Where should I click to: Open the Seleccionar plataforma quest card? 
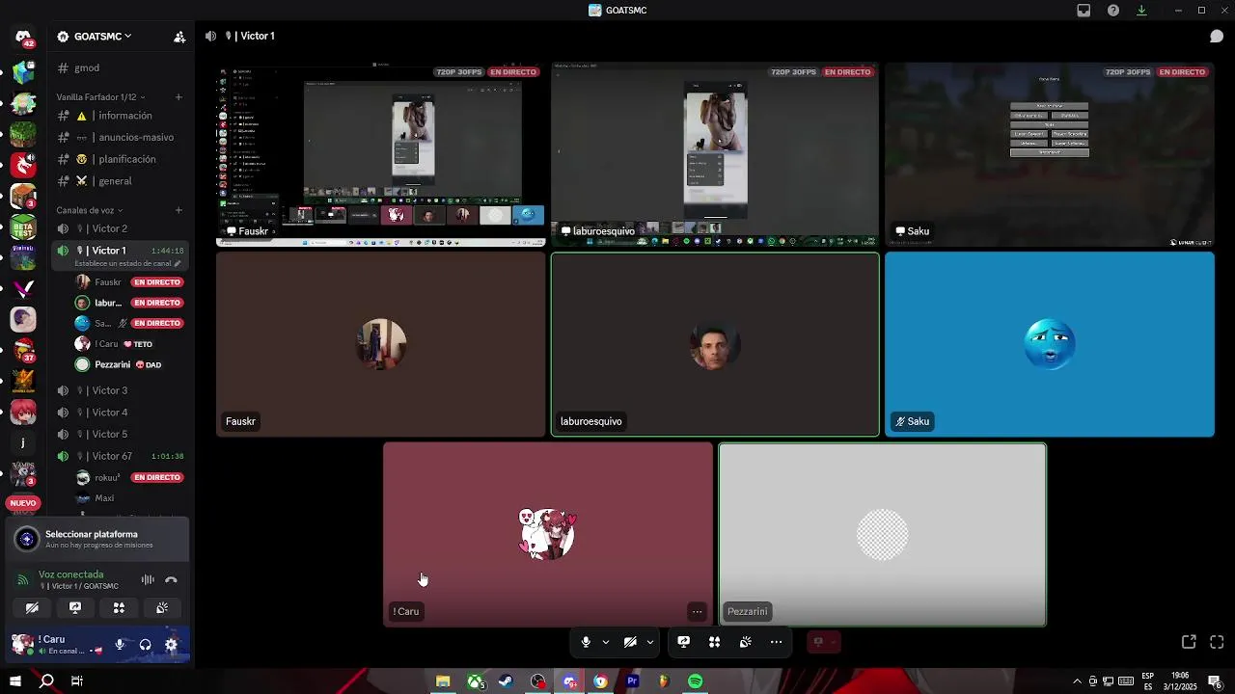[x=97, y=539]
